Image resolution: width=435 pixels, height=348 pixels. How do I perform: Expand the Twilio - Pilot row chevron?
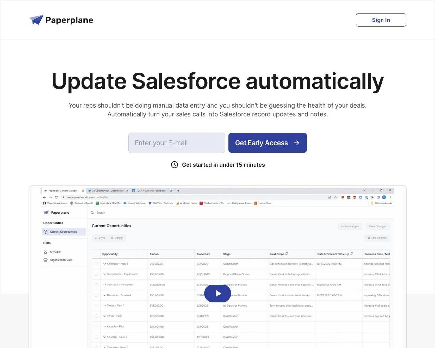(104, 316)
